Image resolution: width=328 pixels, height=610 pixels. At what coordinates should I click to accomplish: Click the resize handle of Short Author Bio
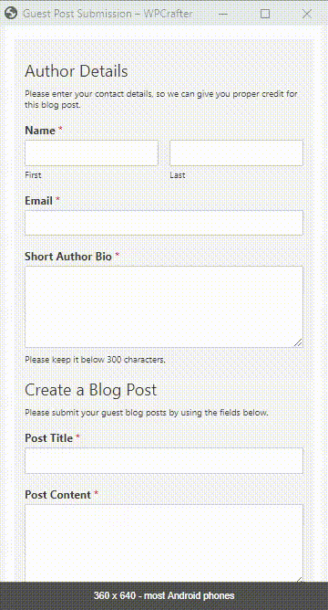pos(298,342)
